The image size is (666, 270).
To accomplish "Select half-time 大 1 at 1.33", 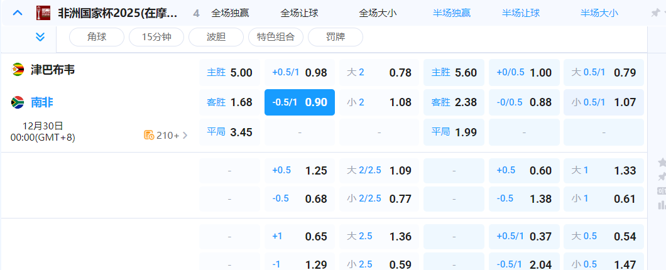I will (x=604, y=171).
